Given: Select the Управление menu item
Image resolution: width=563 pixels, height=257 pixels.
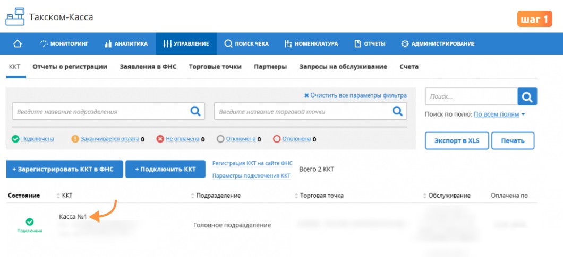Looking at the screenshot, I should (186, 44).
